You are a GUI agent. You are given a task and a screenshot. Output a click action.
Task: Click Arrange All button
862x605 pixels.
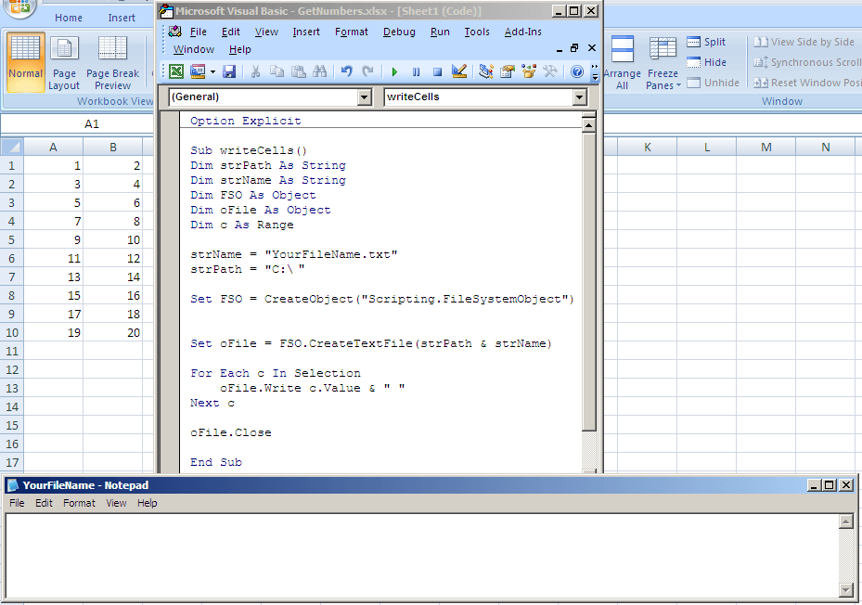pyautogui.click(x=622, y=63)
